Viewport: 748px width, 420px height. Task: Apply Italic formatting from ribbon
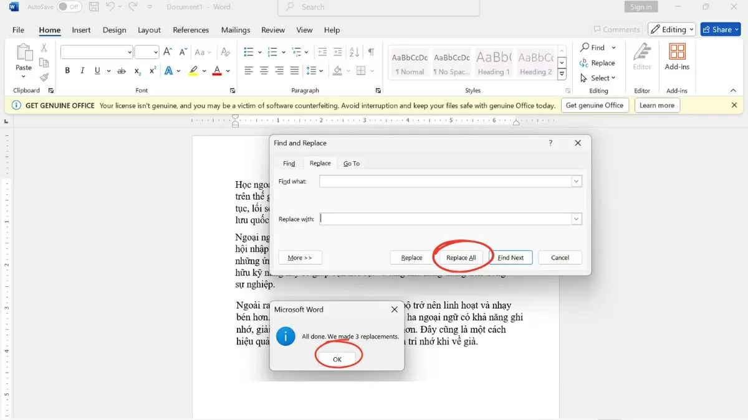82,71
